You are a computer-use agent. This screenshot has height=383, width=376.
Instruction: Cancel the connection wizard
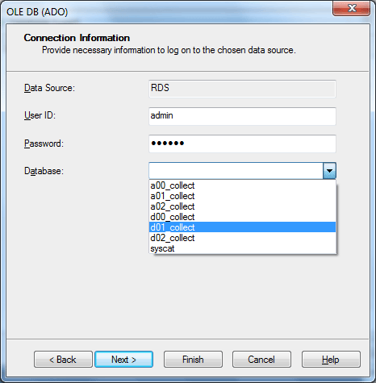pyautogui.click(x=261, y=359)
